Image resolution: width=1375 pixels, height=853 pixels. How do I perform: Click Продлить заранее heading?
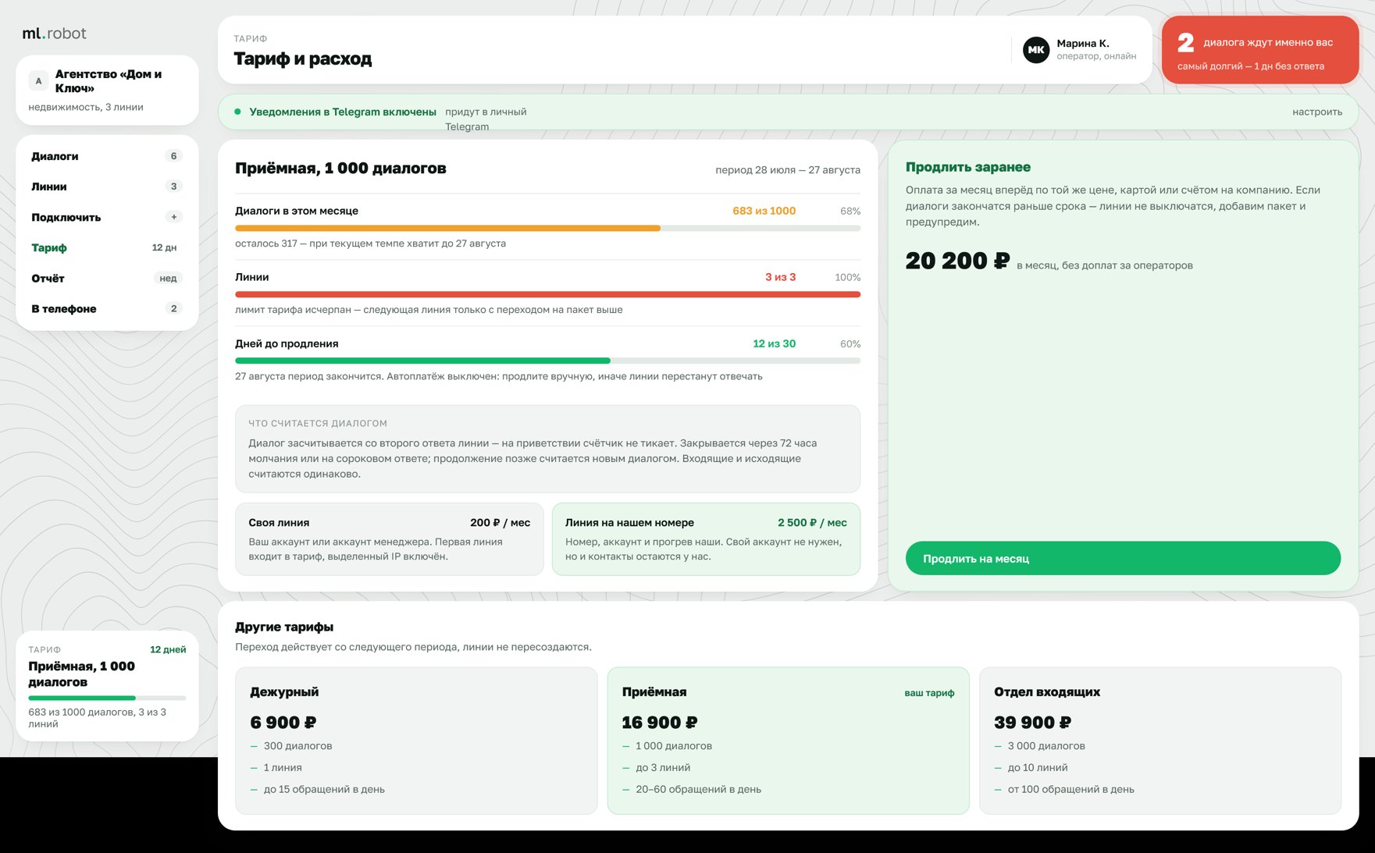(x=968, y=167)
